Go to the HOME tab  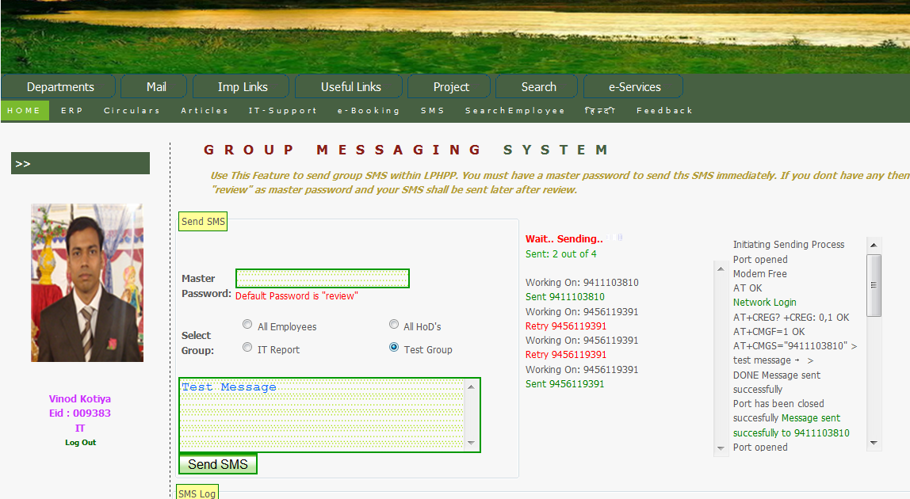25,110
